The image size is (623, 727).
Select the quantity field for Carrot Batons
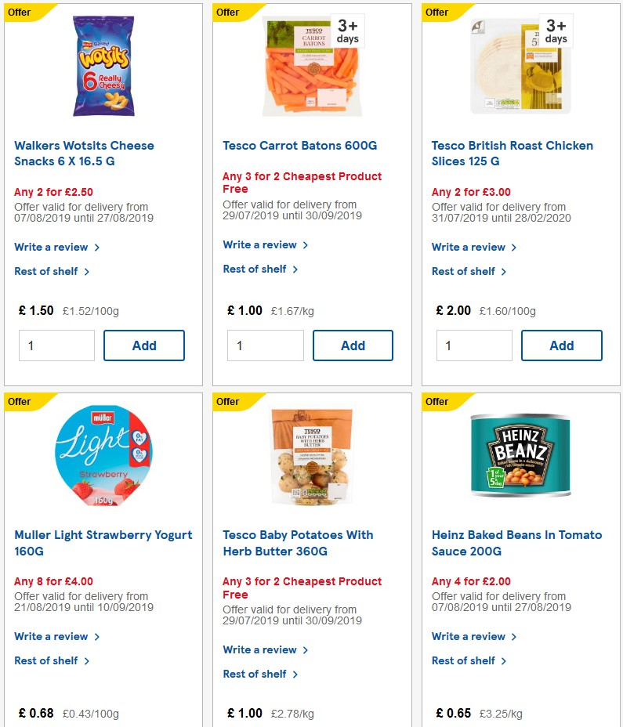(x=265, y=345)
